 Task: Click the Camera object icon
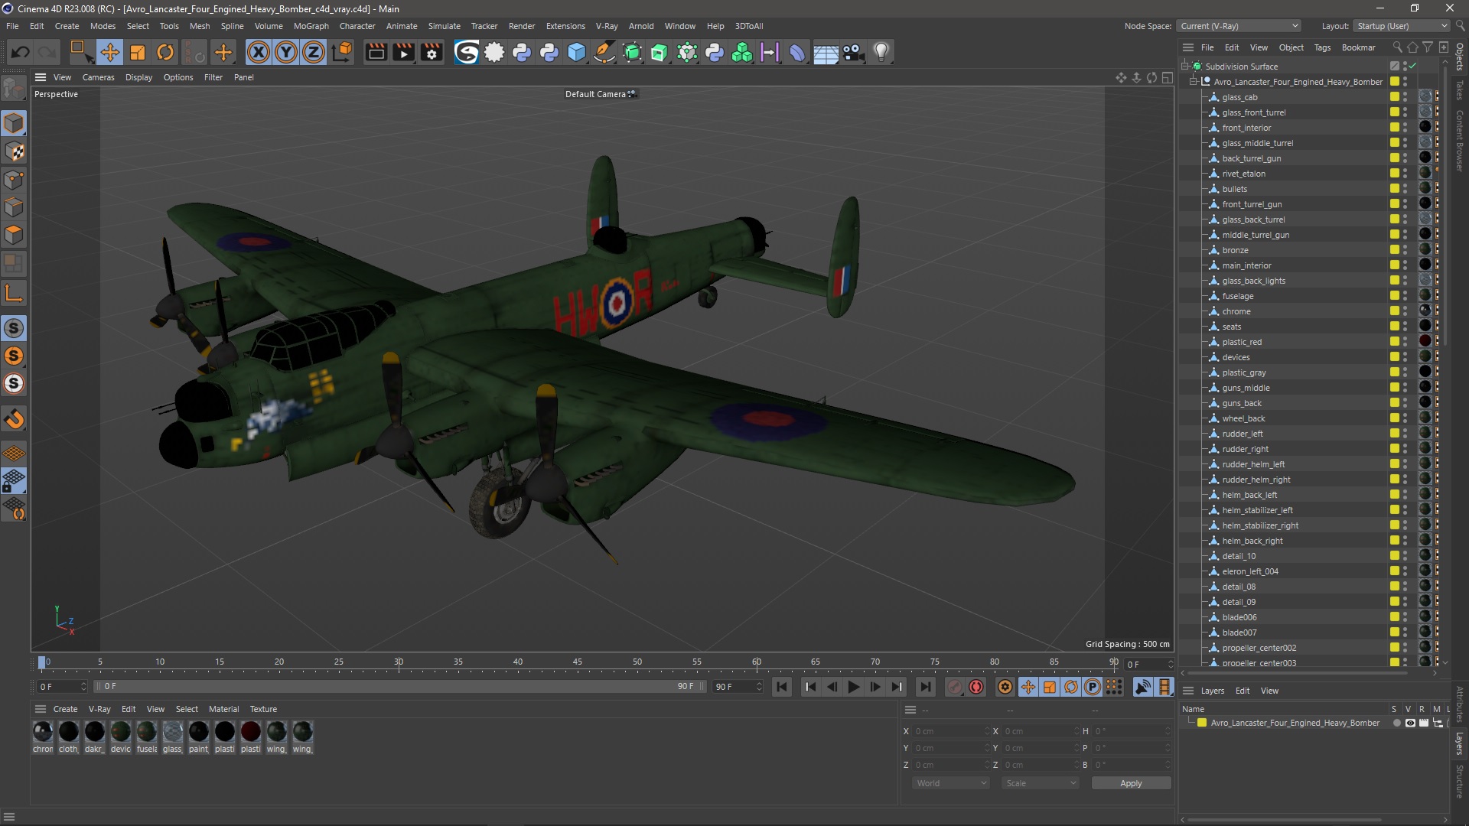[853, 52]
